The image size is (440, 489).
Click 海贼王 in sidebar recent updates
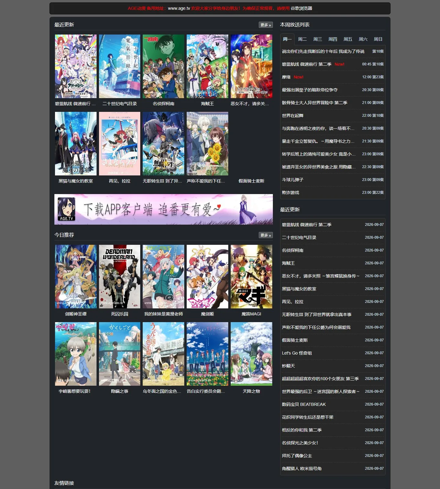(x=288, y=263)
